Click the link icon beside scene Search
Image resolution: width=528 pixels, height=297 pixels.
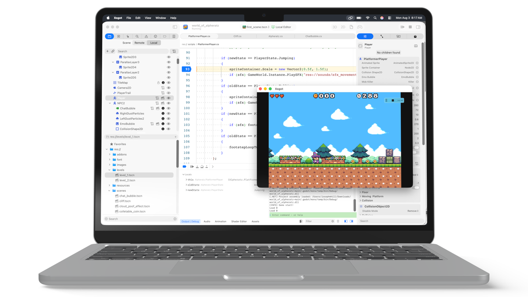pyautogui.click(x=113, y=51)
